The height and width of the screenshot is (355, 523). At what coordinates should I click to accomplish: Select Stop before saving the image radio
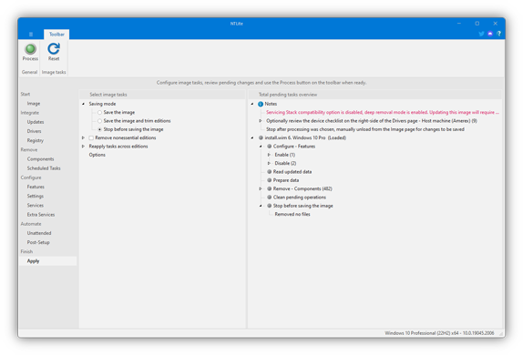point(99,129)
